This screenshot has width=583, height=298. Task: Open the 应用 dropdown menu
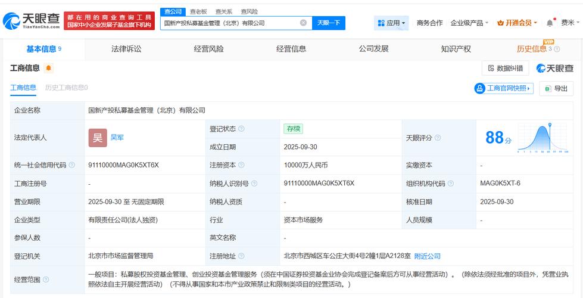coord(392,23)
